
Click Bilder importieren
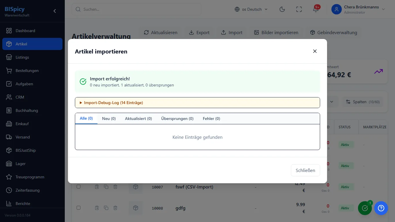pos(276,32)
